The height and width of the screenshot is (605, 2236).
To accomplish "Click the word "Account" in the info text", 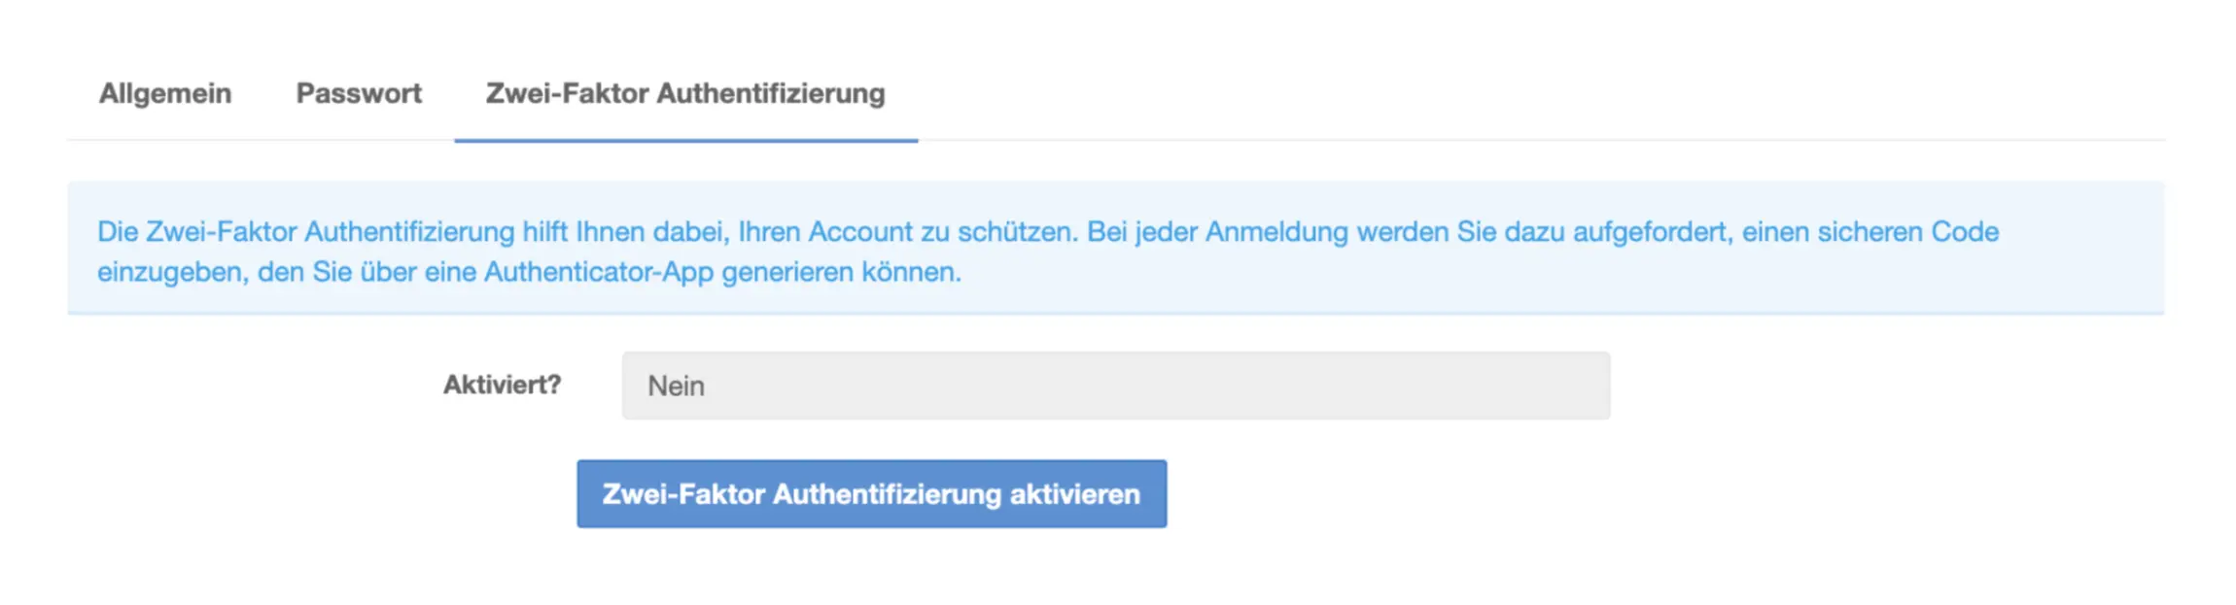I will click(x=860, y=232).
